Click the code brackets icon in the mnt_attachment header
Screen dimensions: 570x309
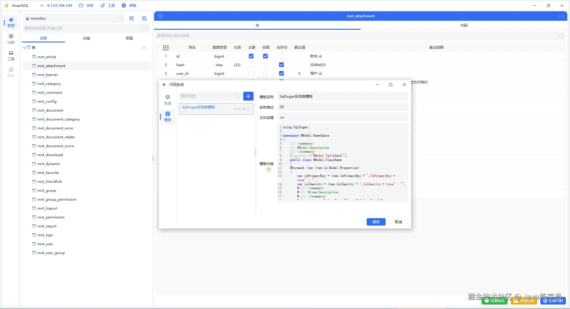[x=561, y=16]
